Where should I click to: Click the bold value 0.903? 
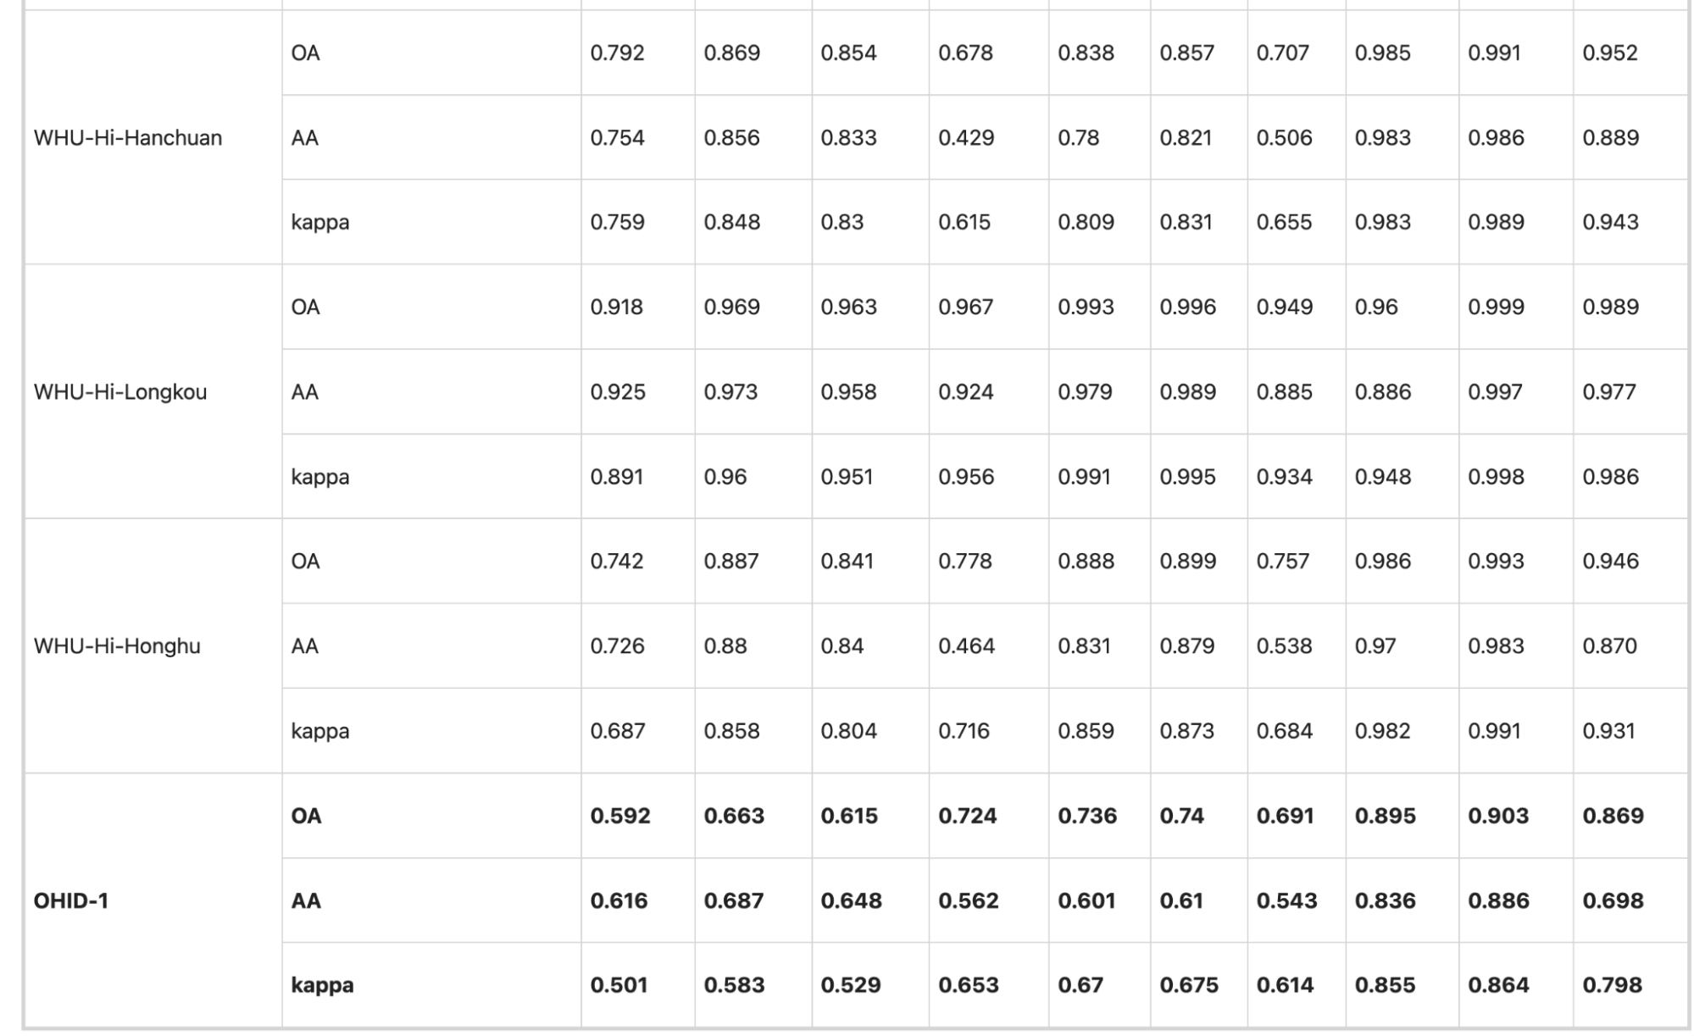(x=1515, y=816)
